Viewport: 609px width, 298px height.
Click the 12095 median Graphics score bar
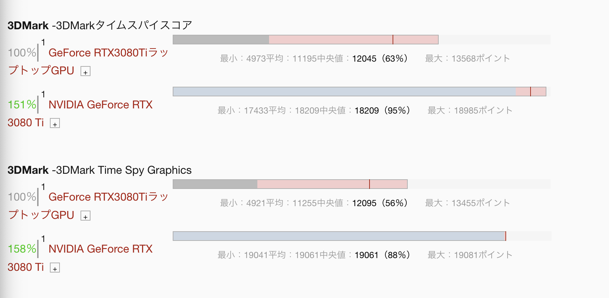click(290, 184)
